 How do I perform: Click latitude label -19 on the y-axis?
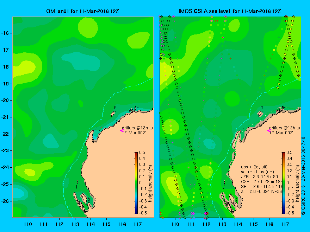click(x=5, y=84)
